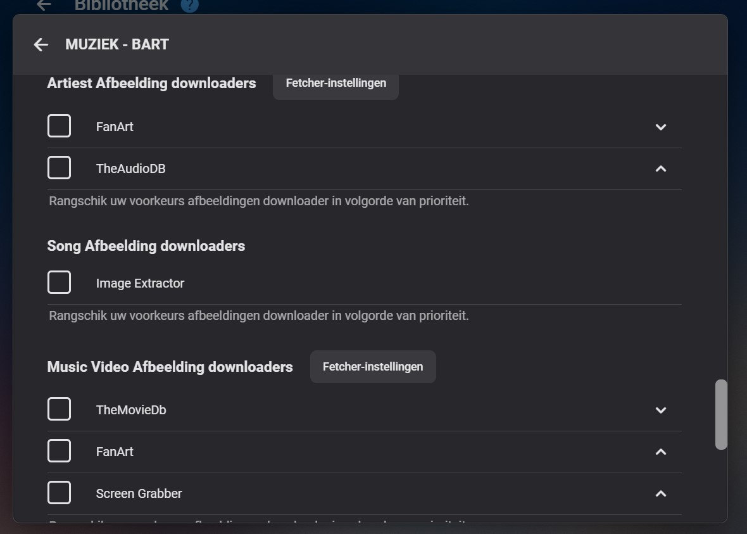
Task: Move artist FanArt downloader down in priority
Action: pos(661,127)
